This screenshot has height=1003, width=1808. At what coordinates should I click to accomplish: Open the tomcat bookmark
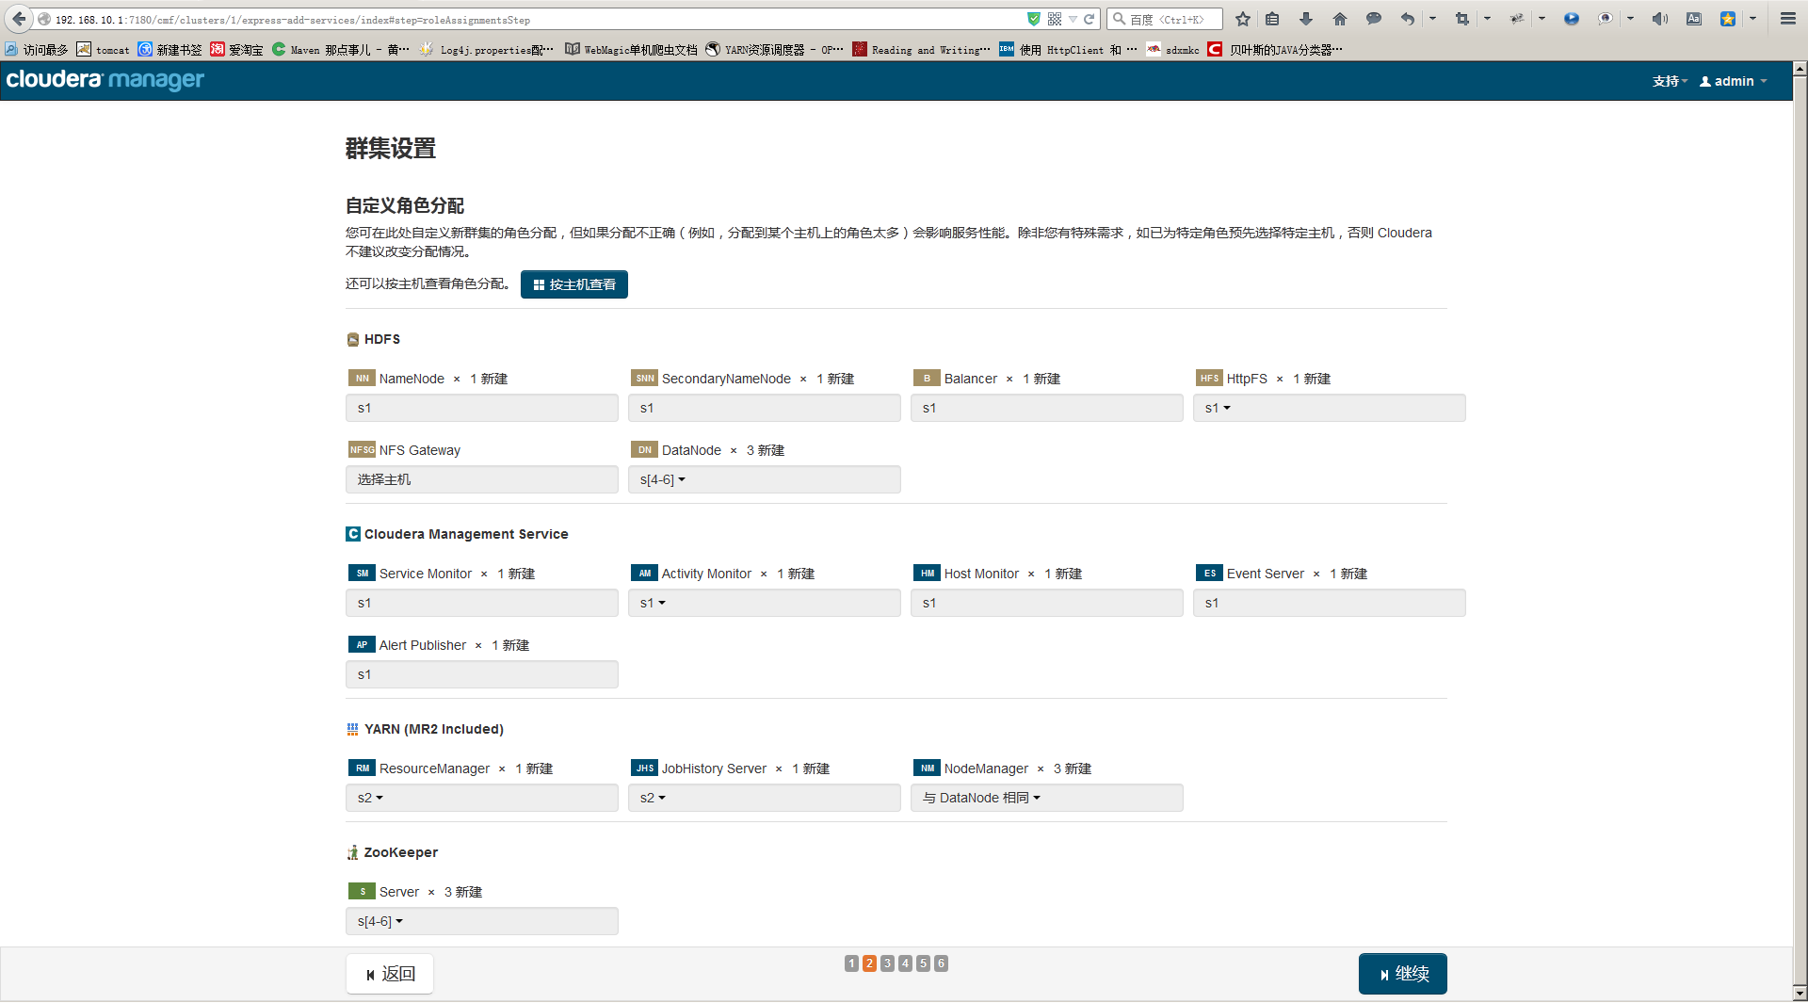[x=104, y=49]
